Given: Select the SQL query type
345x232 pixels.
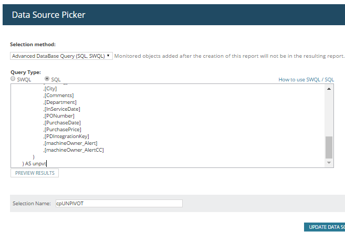Looking at the screenshot, I should tap(47, 79).
